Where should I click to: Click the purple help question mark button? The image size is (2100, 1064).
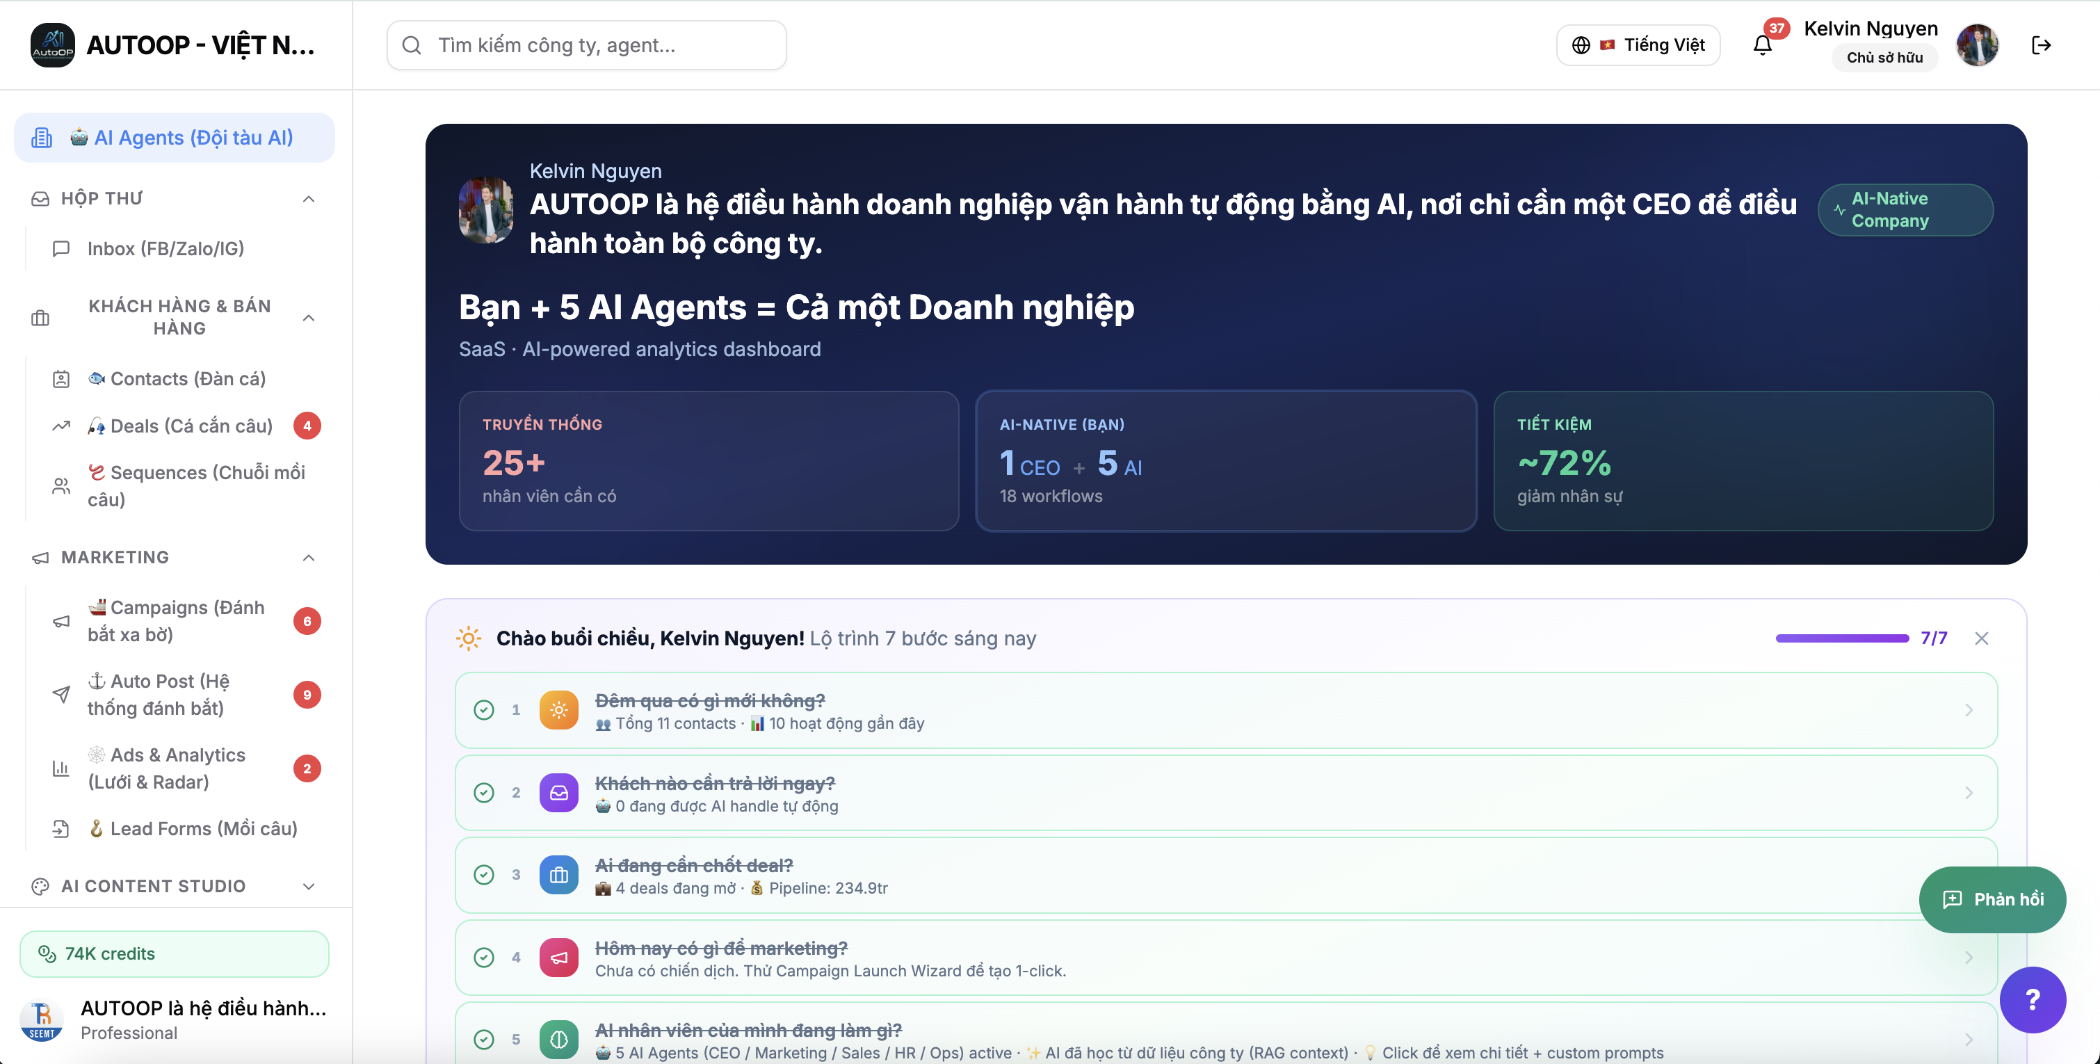[2032, 999]
